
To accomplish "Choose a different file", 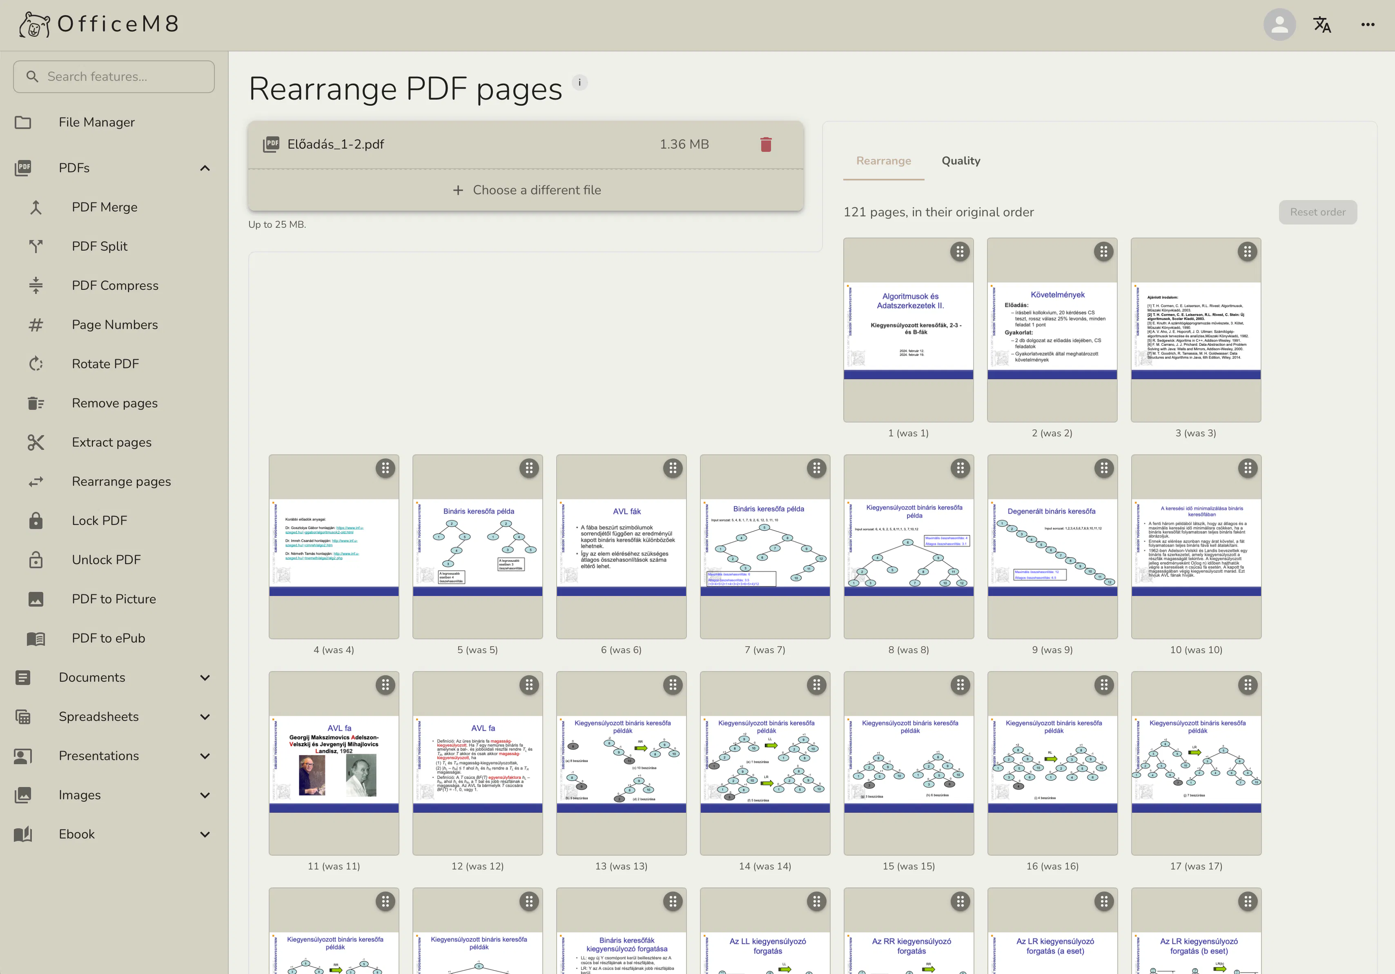I will (526, 190).
